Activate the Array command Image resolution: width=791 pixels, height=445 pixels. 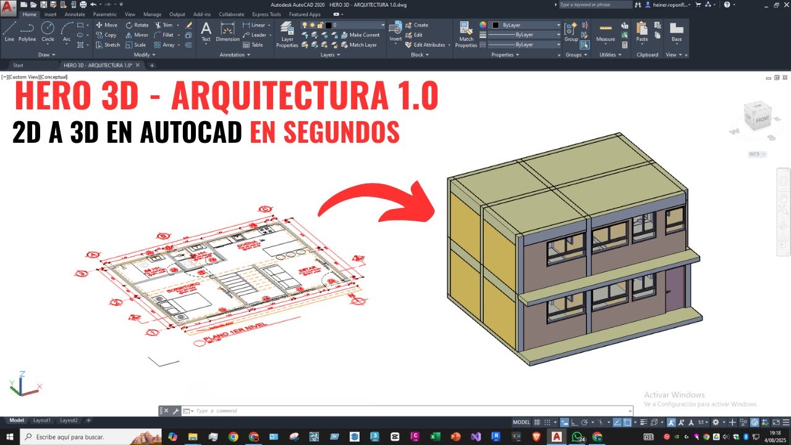[x=164, y=45]
